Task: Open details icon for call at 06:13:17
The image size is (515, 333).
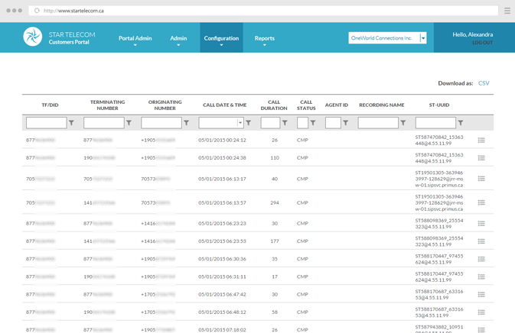Action: [481, 179]
